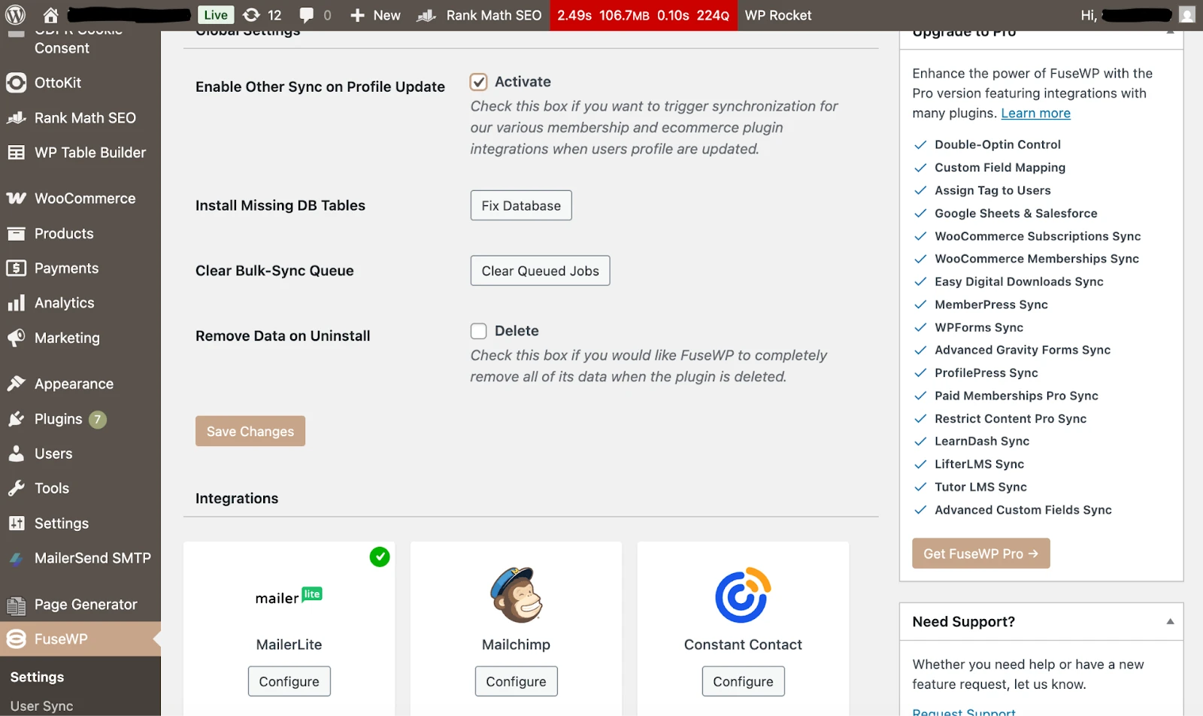Click the 'Double-Optin Control' feature text
The width and height of the screenshot is (1203, 716).
[x=997, y=144]
